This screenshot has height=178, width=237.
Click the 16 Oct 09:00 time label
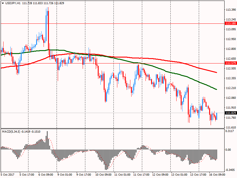point(217,175)
